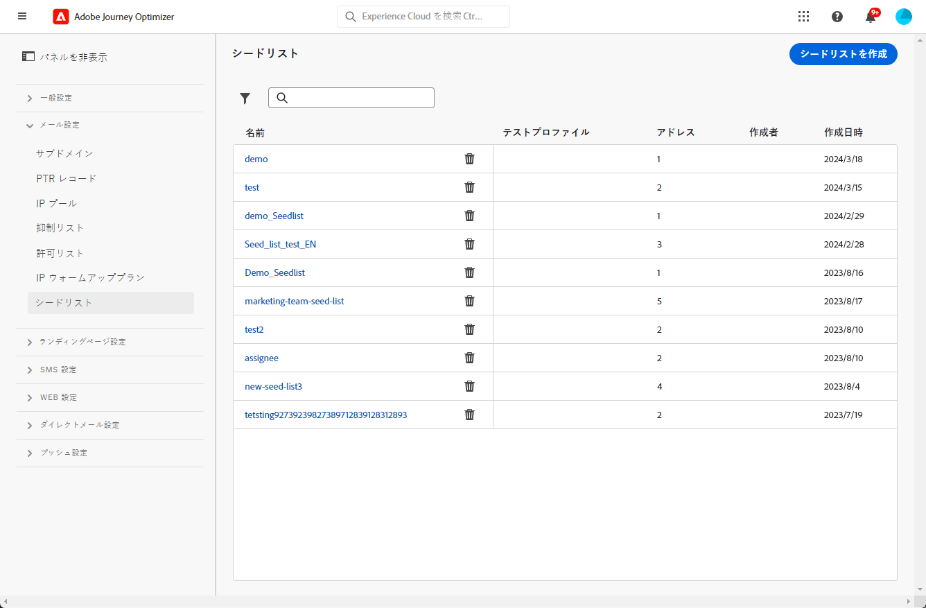Expand the ランディングページ設定 section
The height and width of the screenshot is (608, 926).
(x=82, y=342)
